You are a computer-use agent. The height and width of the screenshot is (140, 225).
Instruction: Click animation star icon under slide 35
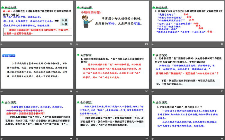(77, 139)
